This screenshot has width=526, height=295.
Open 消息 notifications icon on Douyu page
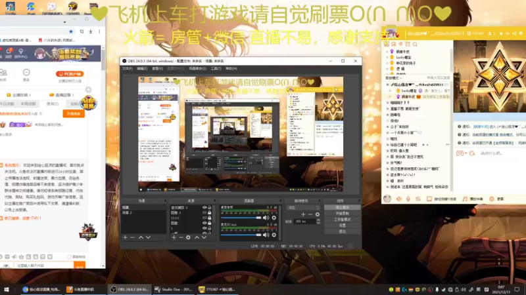tap(8, 53)
